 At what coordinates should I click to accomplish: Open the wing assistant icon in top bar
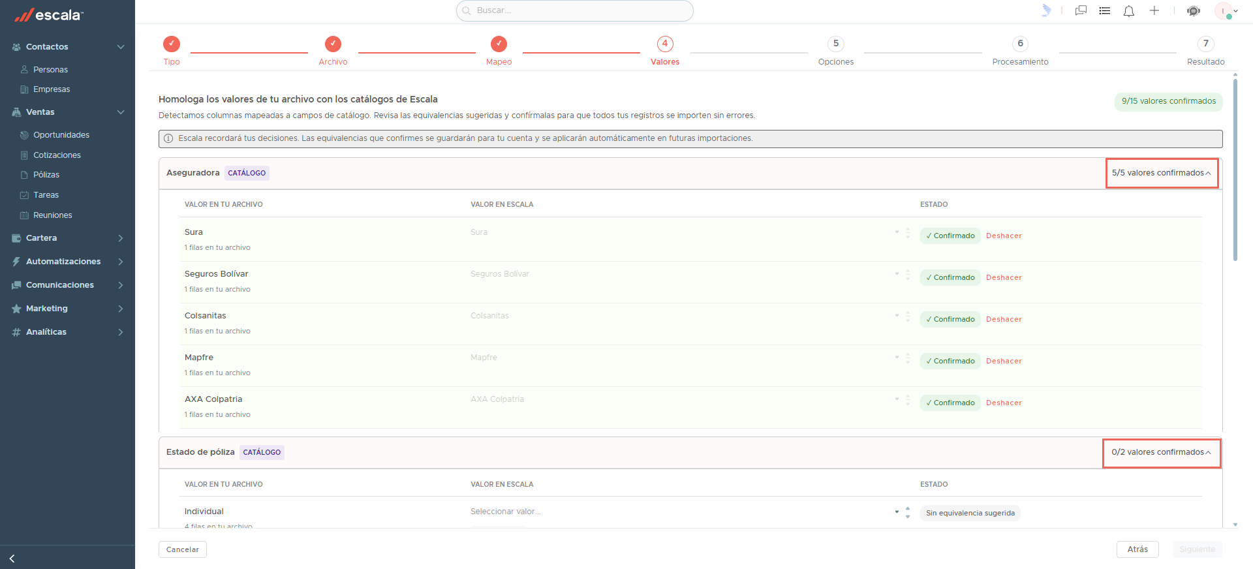click(1046, 10)
